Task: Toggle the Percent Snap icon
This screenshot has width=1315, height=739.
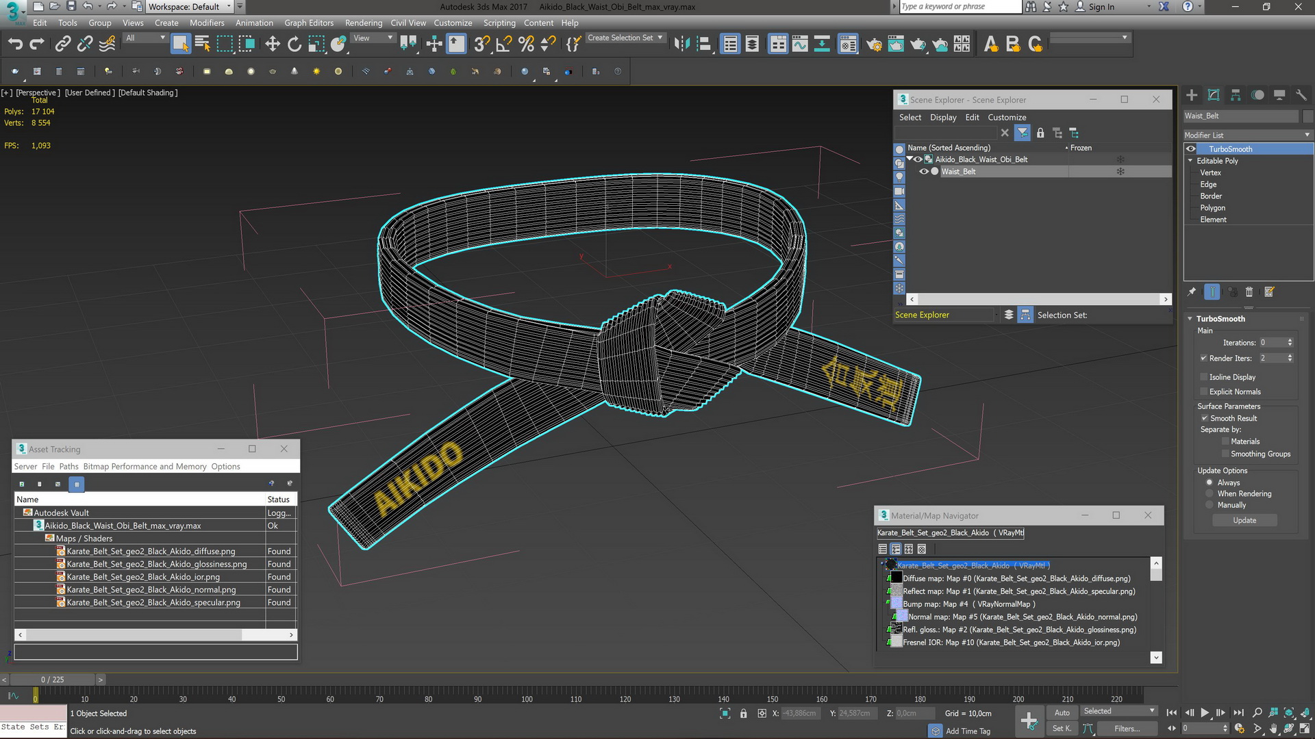Action: (x=526, y=44)
